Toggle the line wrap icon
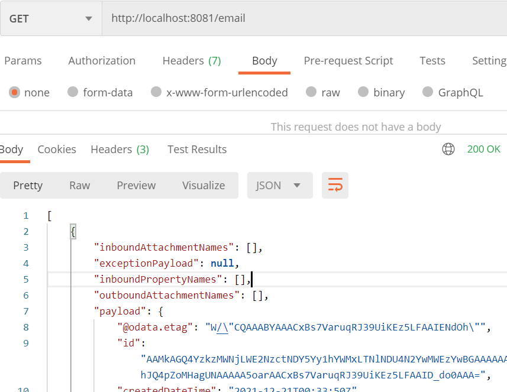507x392 pixels. pyautogui.click(x=335, y=186)
